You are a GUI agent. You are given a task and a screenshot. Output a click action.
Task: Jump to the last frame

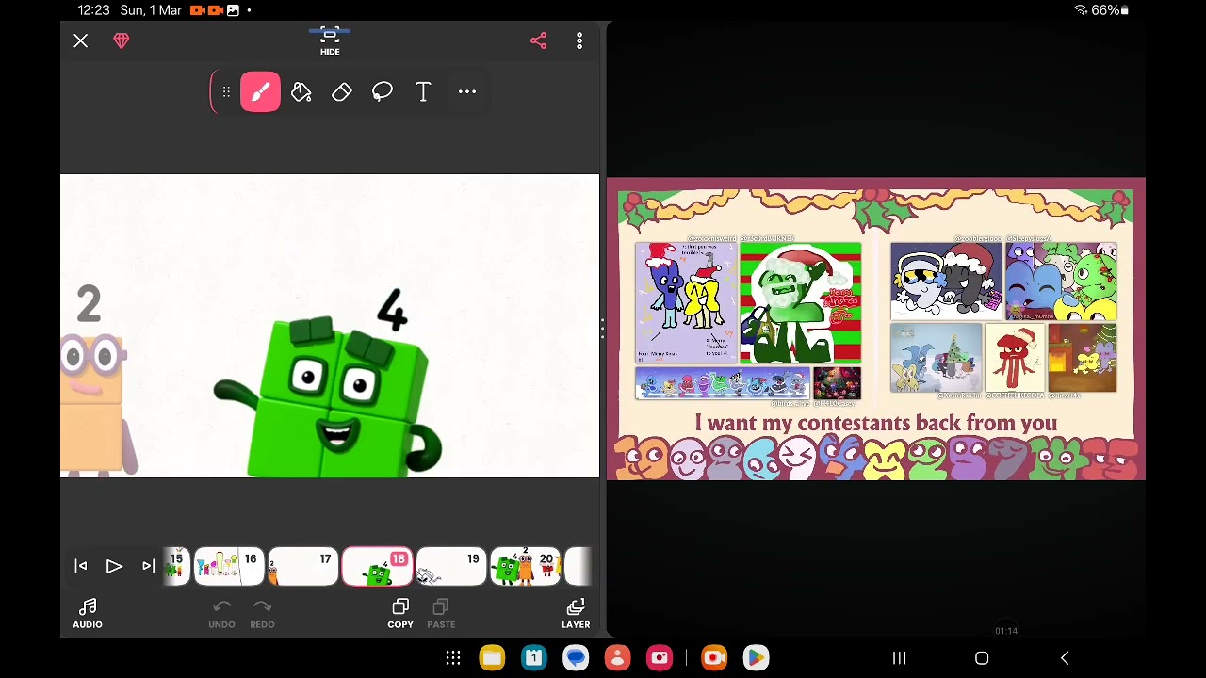(148, 566)
